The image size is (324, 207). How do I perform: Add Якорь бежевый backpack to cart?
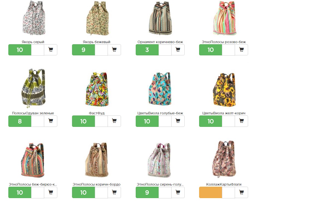[x=114, y=50]
